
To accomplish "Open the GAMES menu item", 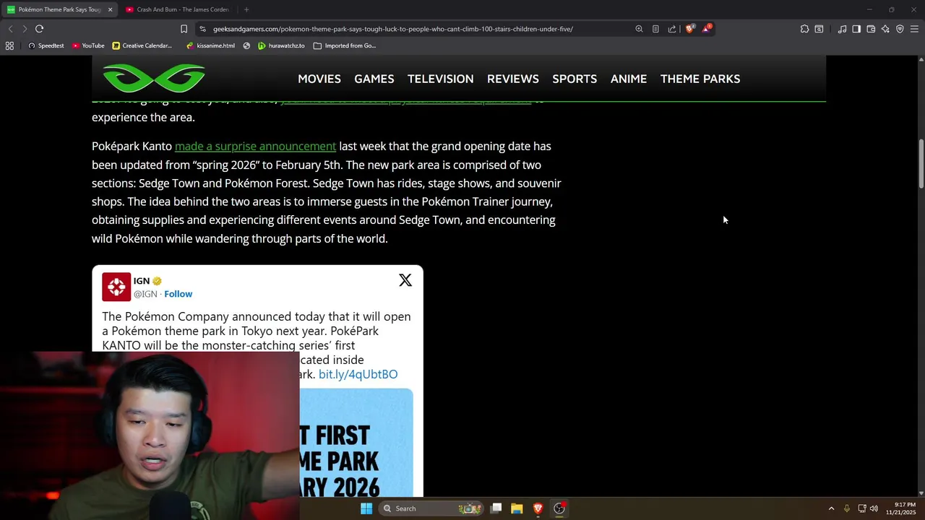I will 374,79.
